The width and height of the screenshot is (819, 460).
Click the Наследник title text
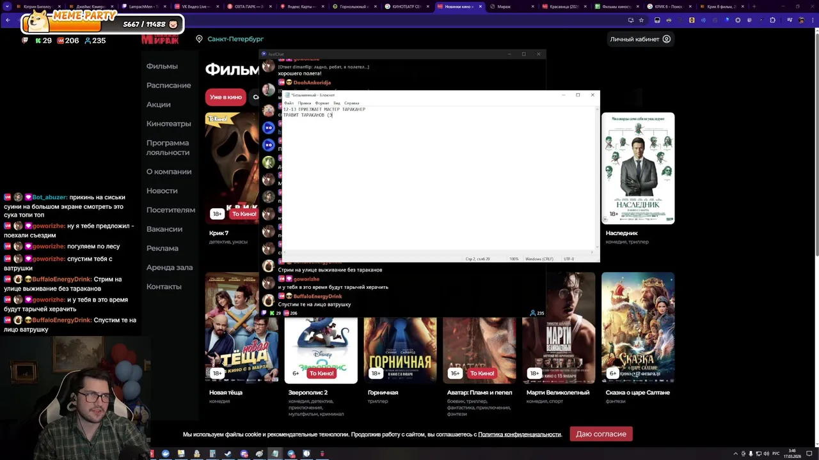(x=622, y=233)
